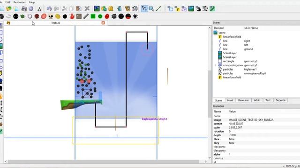
Task: Switch to the Level tab
Action: point(230,100)
